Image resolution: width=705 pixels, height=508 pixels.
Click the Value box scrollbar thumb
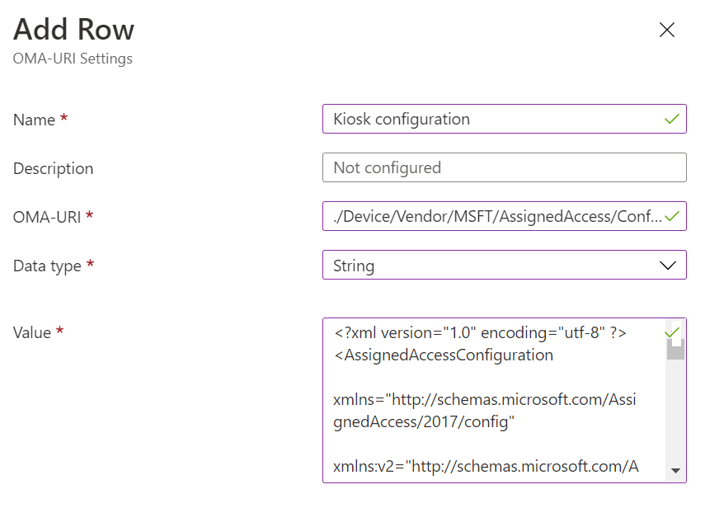[676, 350]
